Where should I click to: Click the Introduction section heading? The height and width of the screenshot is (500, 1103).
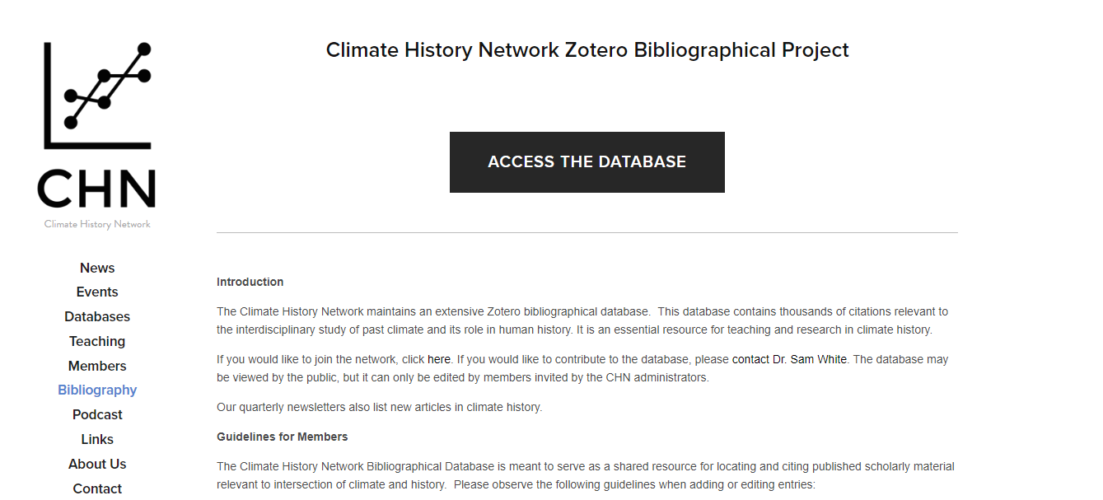click(x=250, y=283)
